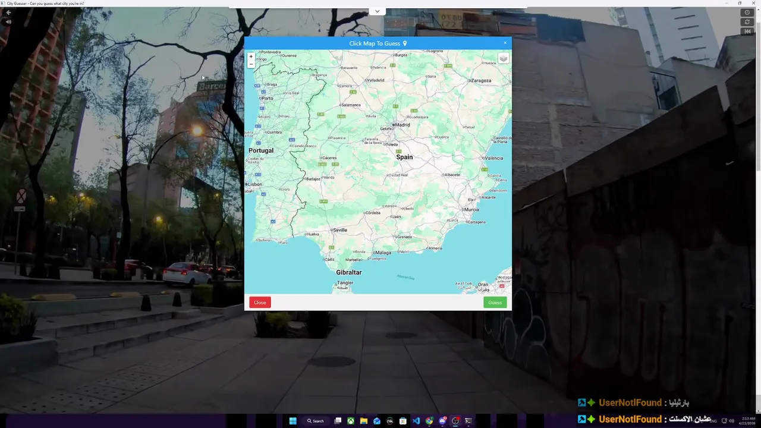
Task: Open Chrome from taskbar
Action: [429, 421]
